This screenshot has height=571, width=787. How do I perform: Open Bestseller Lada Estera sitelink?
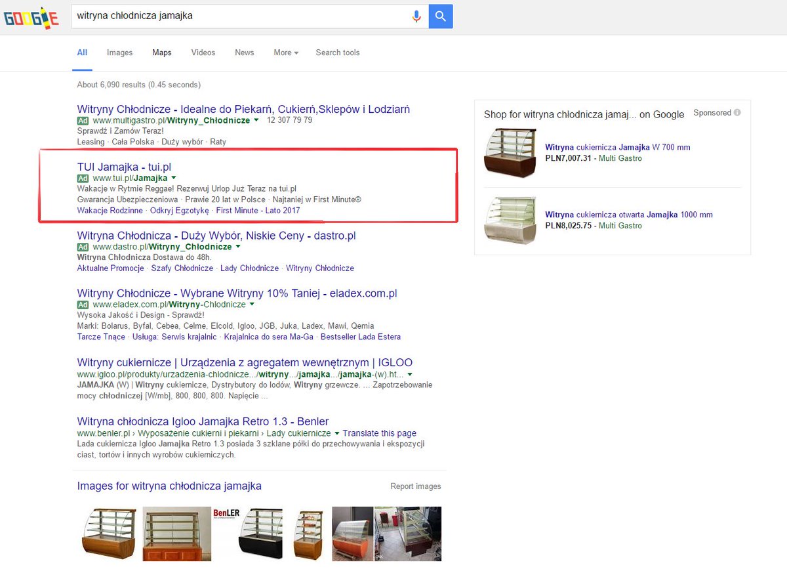coord(361,337)
